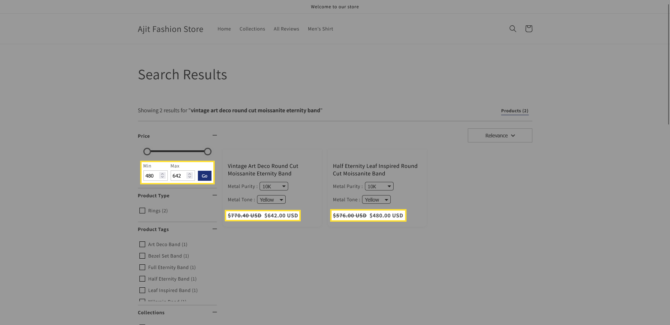Collapse the Product Type filter section
670x325 pixels.
coord(214,195)
